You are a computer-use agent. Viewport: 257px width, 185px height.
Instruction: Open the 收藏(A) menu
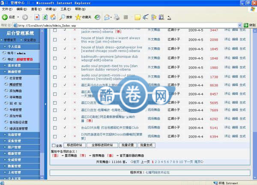click(x=51, y=9)
